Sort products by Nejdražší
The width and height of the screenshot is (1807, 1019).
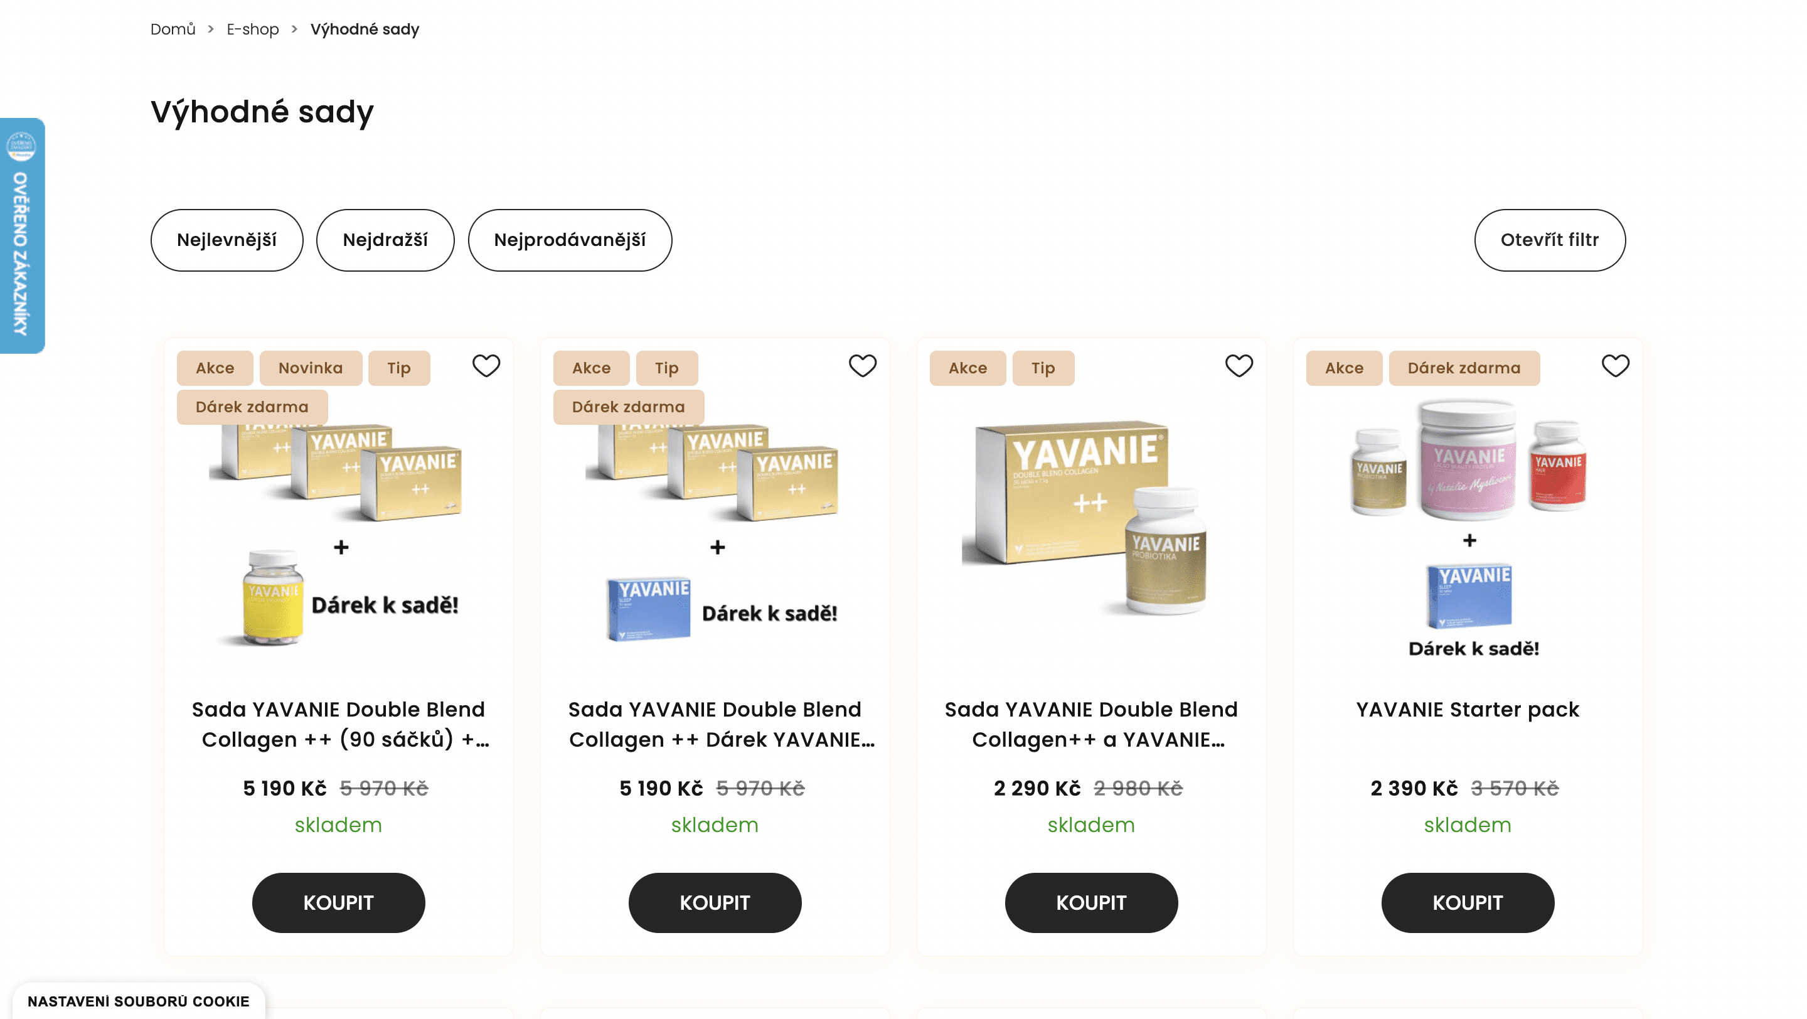[385, 240]
